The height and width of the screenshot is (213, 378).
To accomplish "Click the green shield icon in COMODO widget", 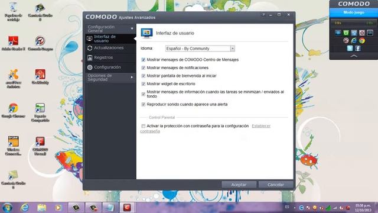I will (x=346, y=33).
